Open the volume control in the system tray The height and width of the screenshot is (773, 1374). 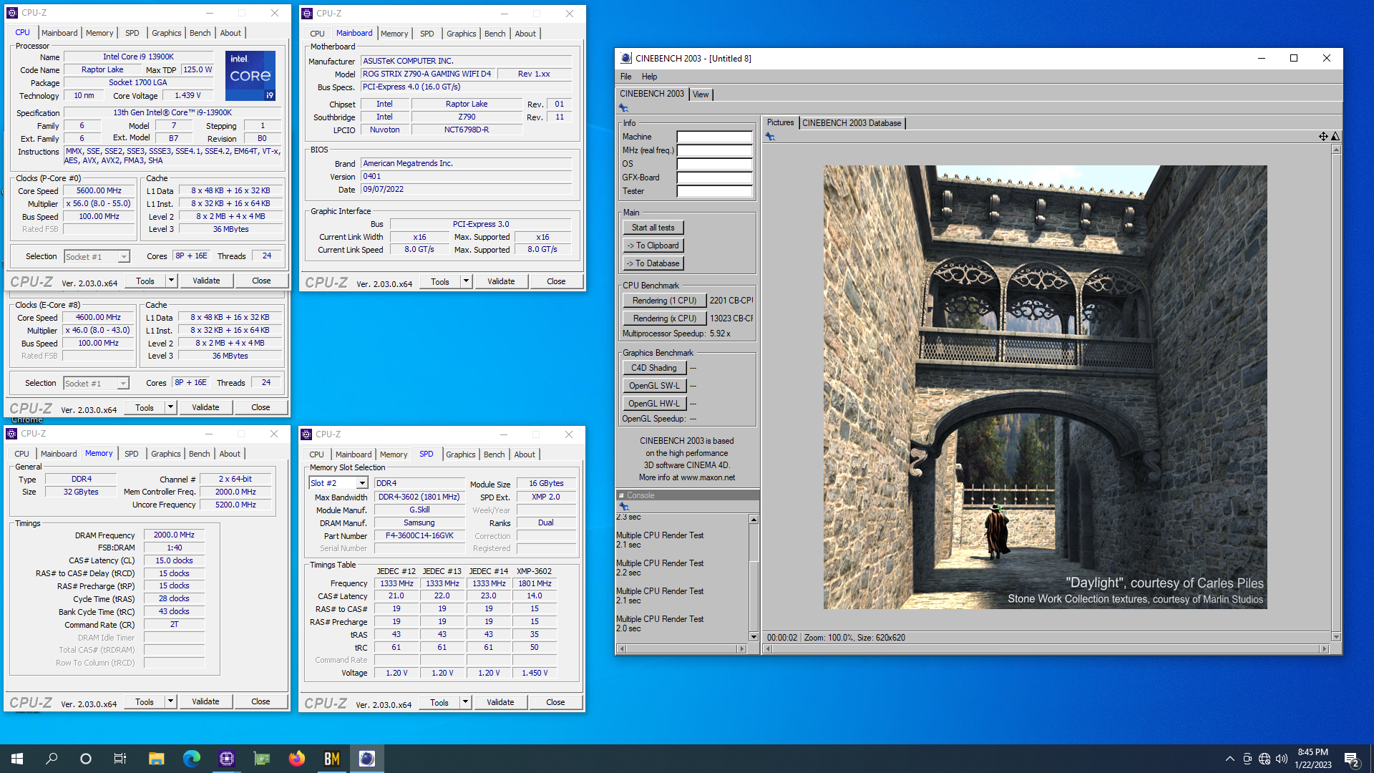pyautogui.click(x=1282, y=759)
